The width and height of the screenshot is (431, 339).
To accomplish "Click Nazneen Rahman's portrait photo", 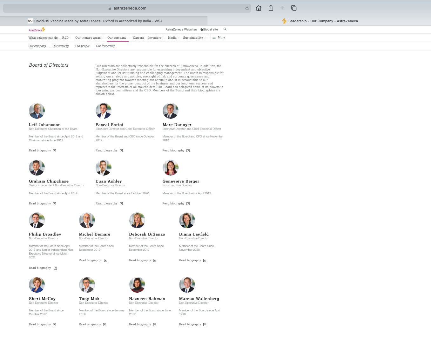I will pyautogui.click(x=137, y=285).
